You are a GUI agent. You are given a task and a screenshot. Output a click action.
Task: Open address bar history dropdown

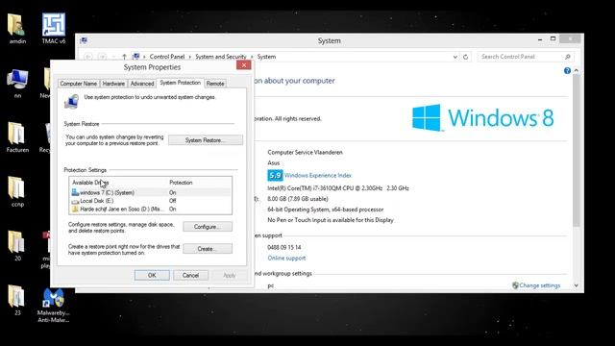point(455,57)
